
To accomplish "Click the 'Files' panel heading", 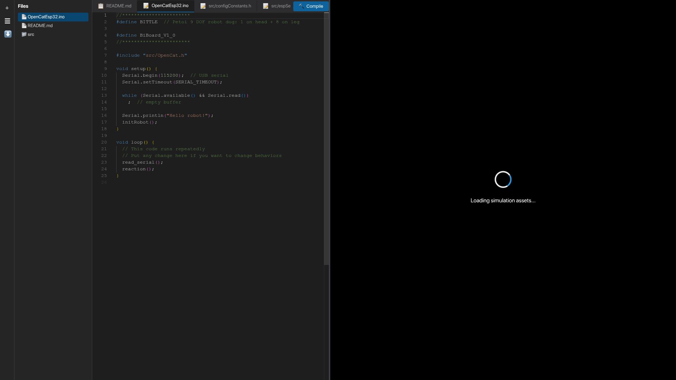I will coord(23,6).
